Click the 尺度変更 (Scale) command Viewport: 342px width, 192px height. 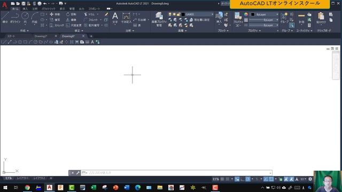click(74, 25)
